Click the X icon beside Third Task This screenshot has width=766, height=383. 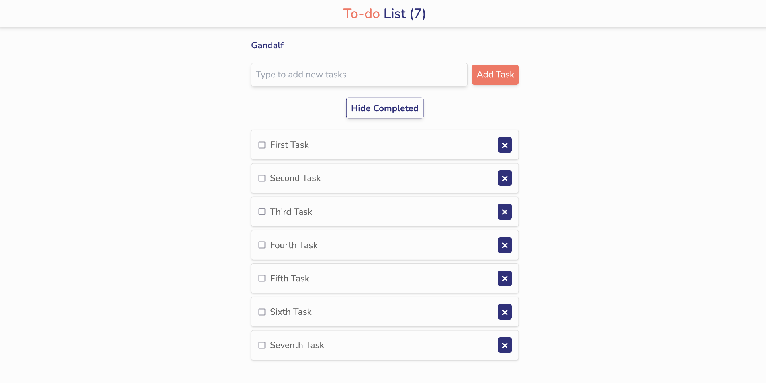point(505,212)
